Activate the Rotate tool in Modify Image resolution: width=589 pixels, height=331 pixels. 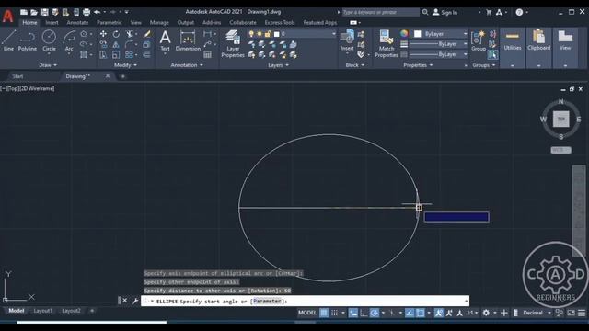click(116, 34)
